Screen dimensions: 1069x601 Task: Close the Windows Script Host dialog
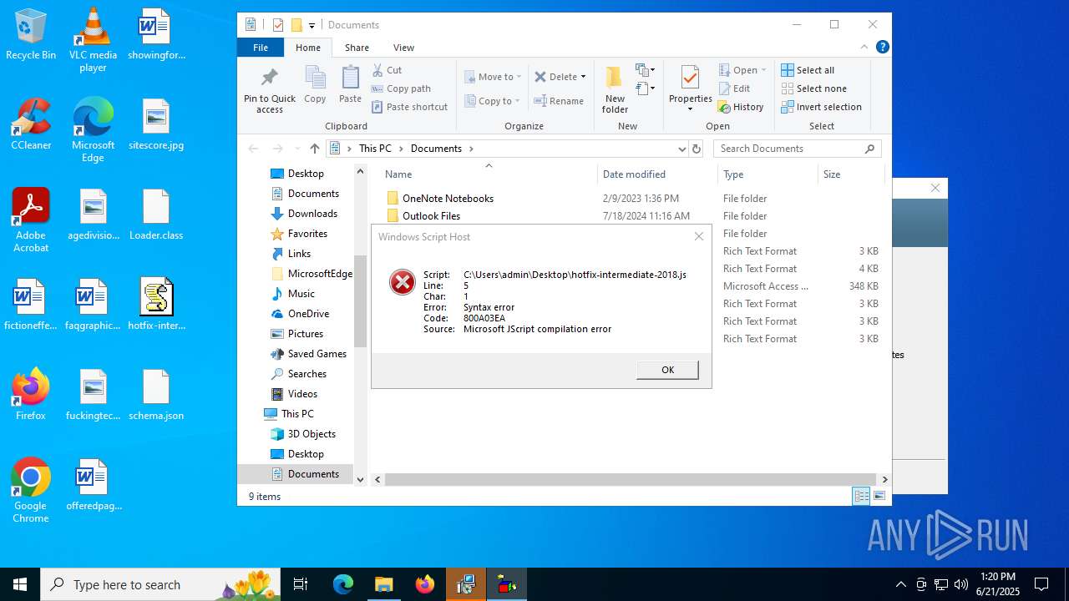pyautogui.click(x=699, y=236)
